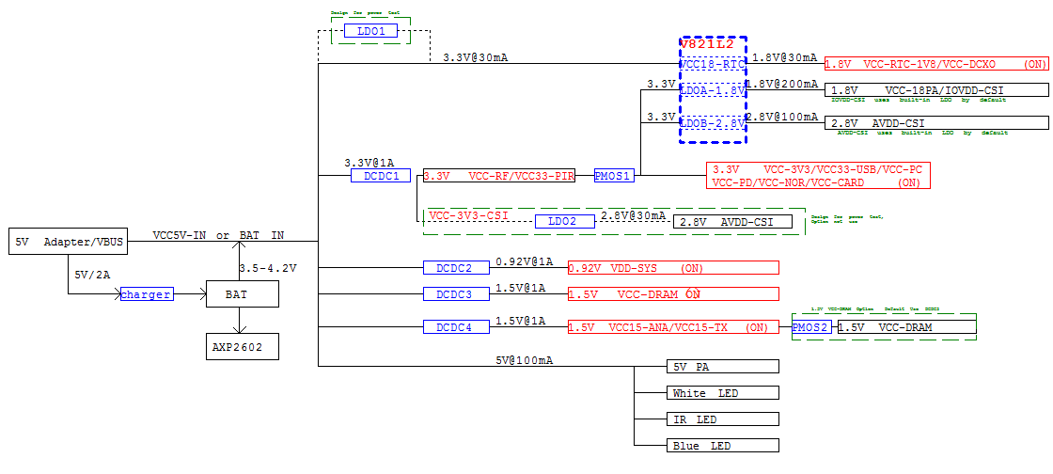
Task: Click the "1.5V@1A" label after DCDC4
Action: [521, 321]
